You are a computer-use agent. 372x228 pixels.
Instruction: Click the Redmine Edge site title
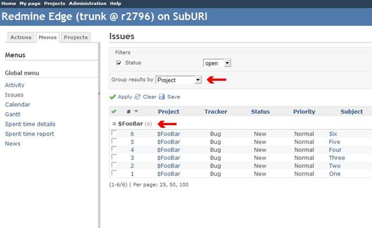point(105,17)
